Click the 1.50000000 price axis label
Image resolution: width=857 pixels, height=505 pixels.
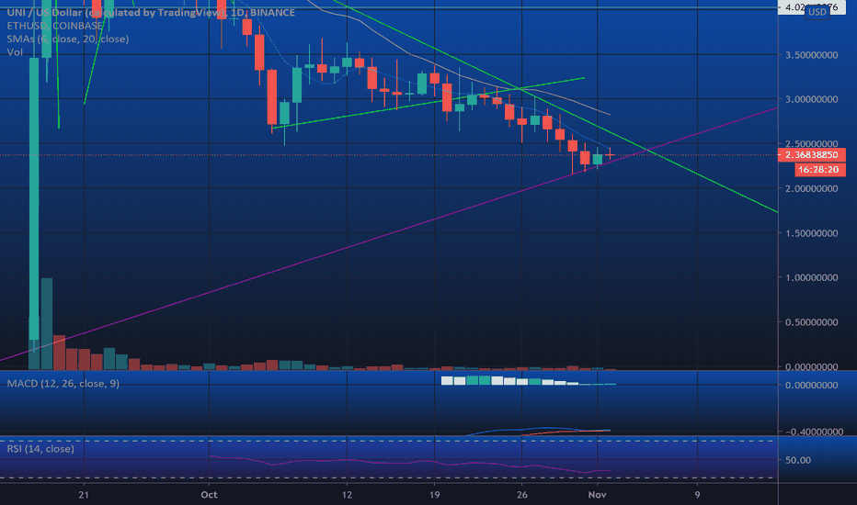(811, 233)
